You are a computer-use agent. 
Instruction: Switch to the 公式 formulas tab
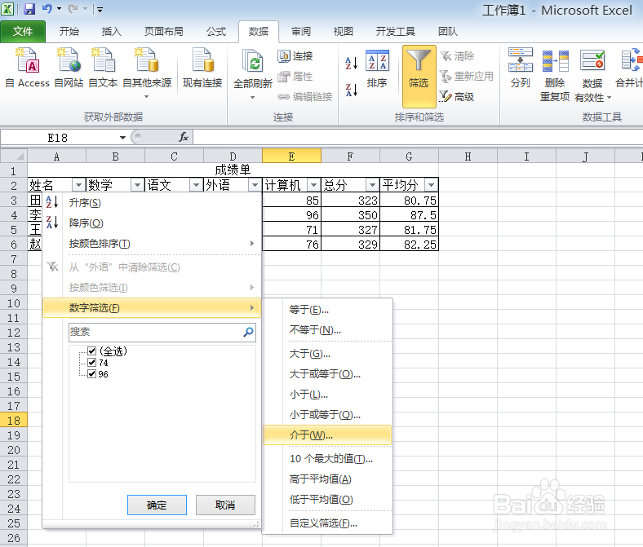click(x=215, y=32)
